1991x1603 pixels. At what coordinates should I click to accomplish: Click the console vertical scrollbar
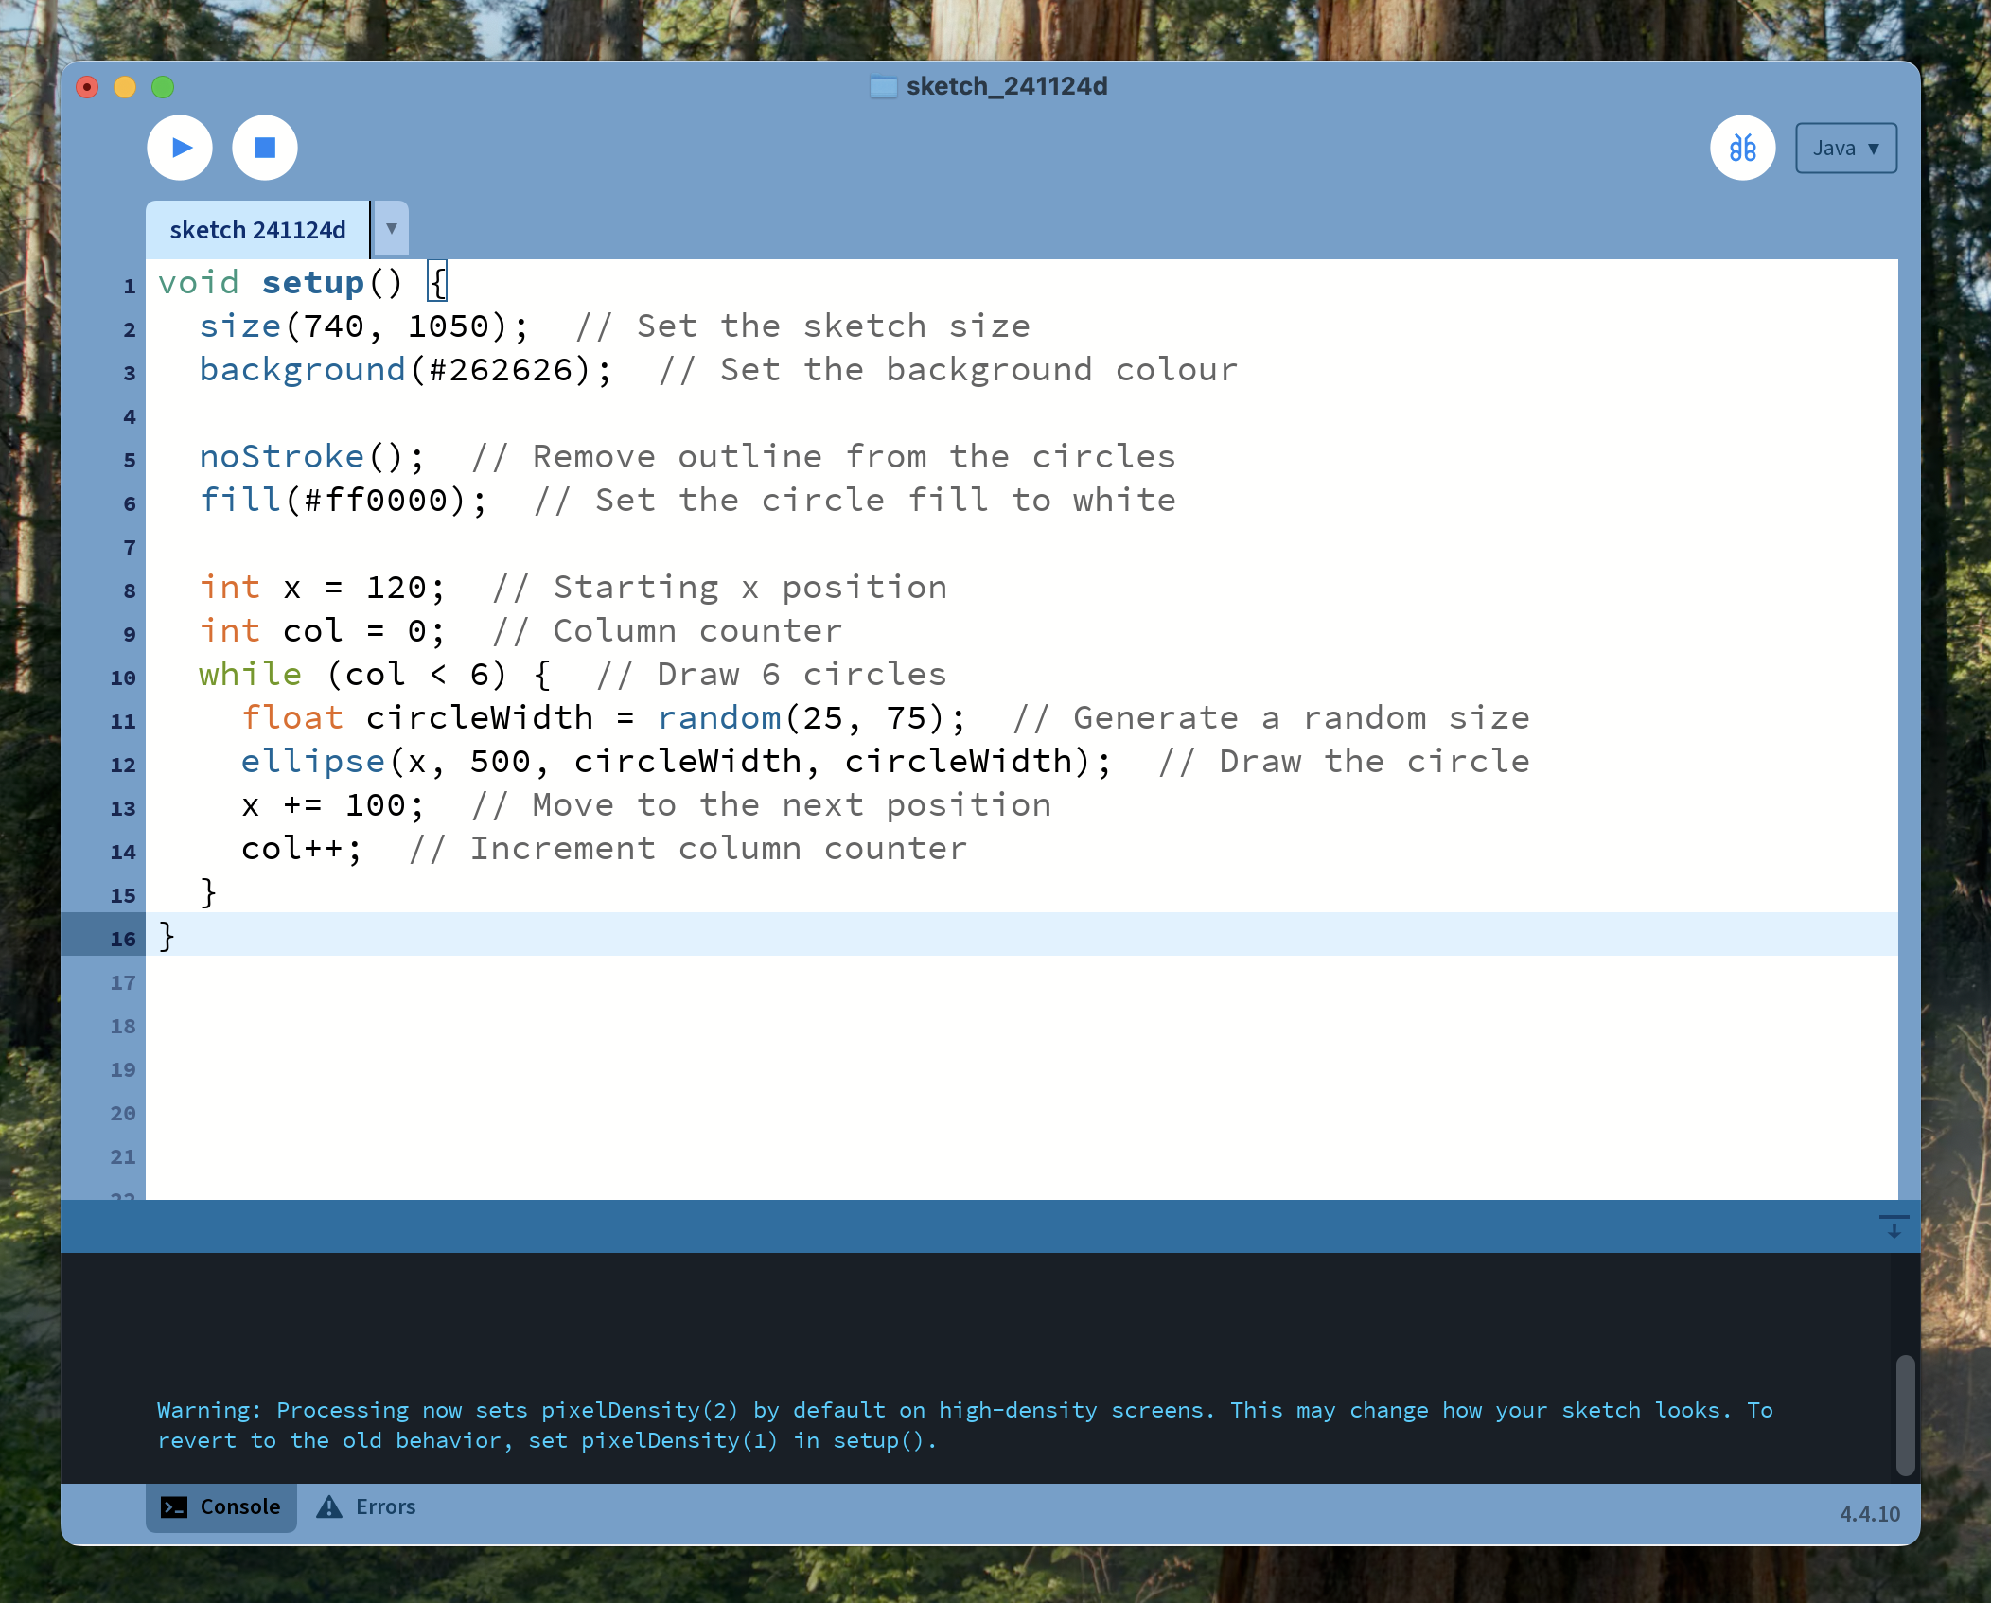(x=1905, y=1415)
